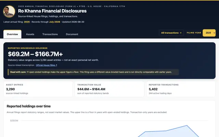Open the Official House filing link
Viewport: 219px width, 137px height.
47,65
